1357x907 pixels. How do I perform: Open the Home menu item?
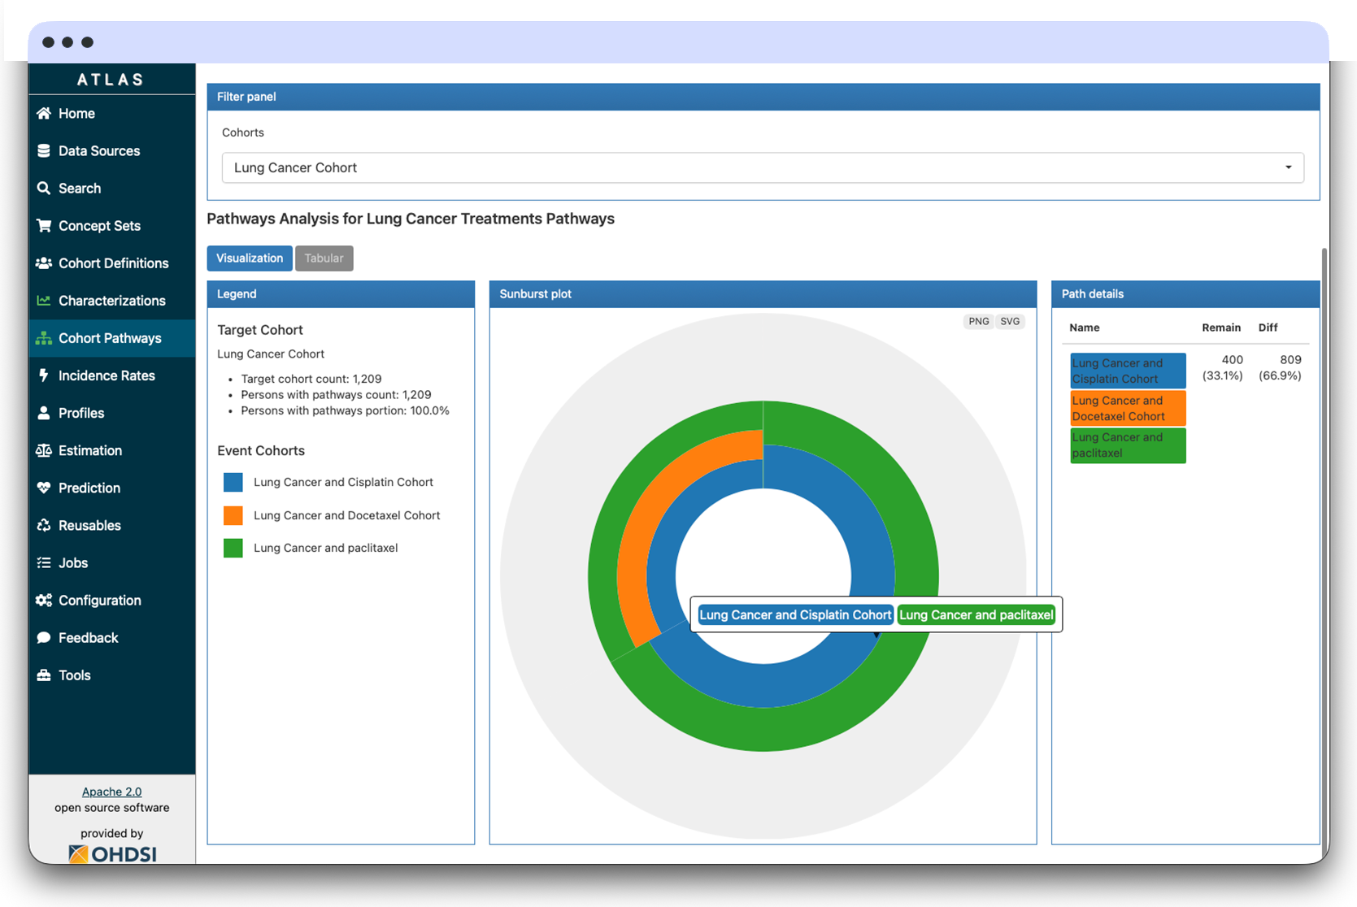112,113
